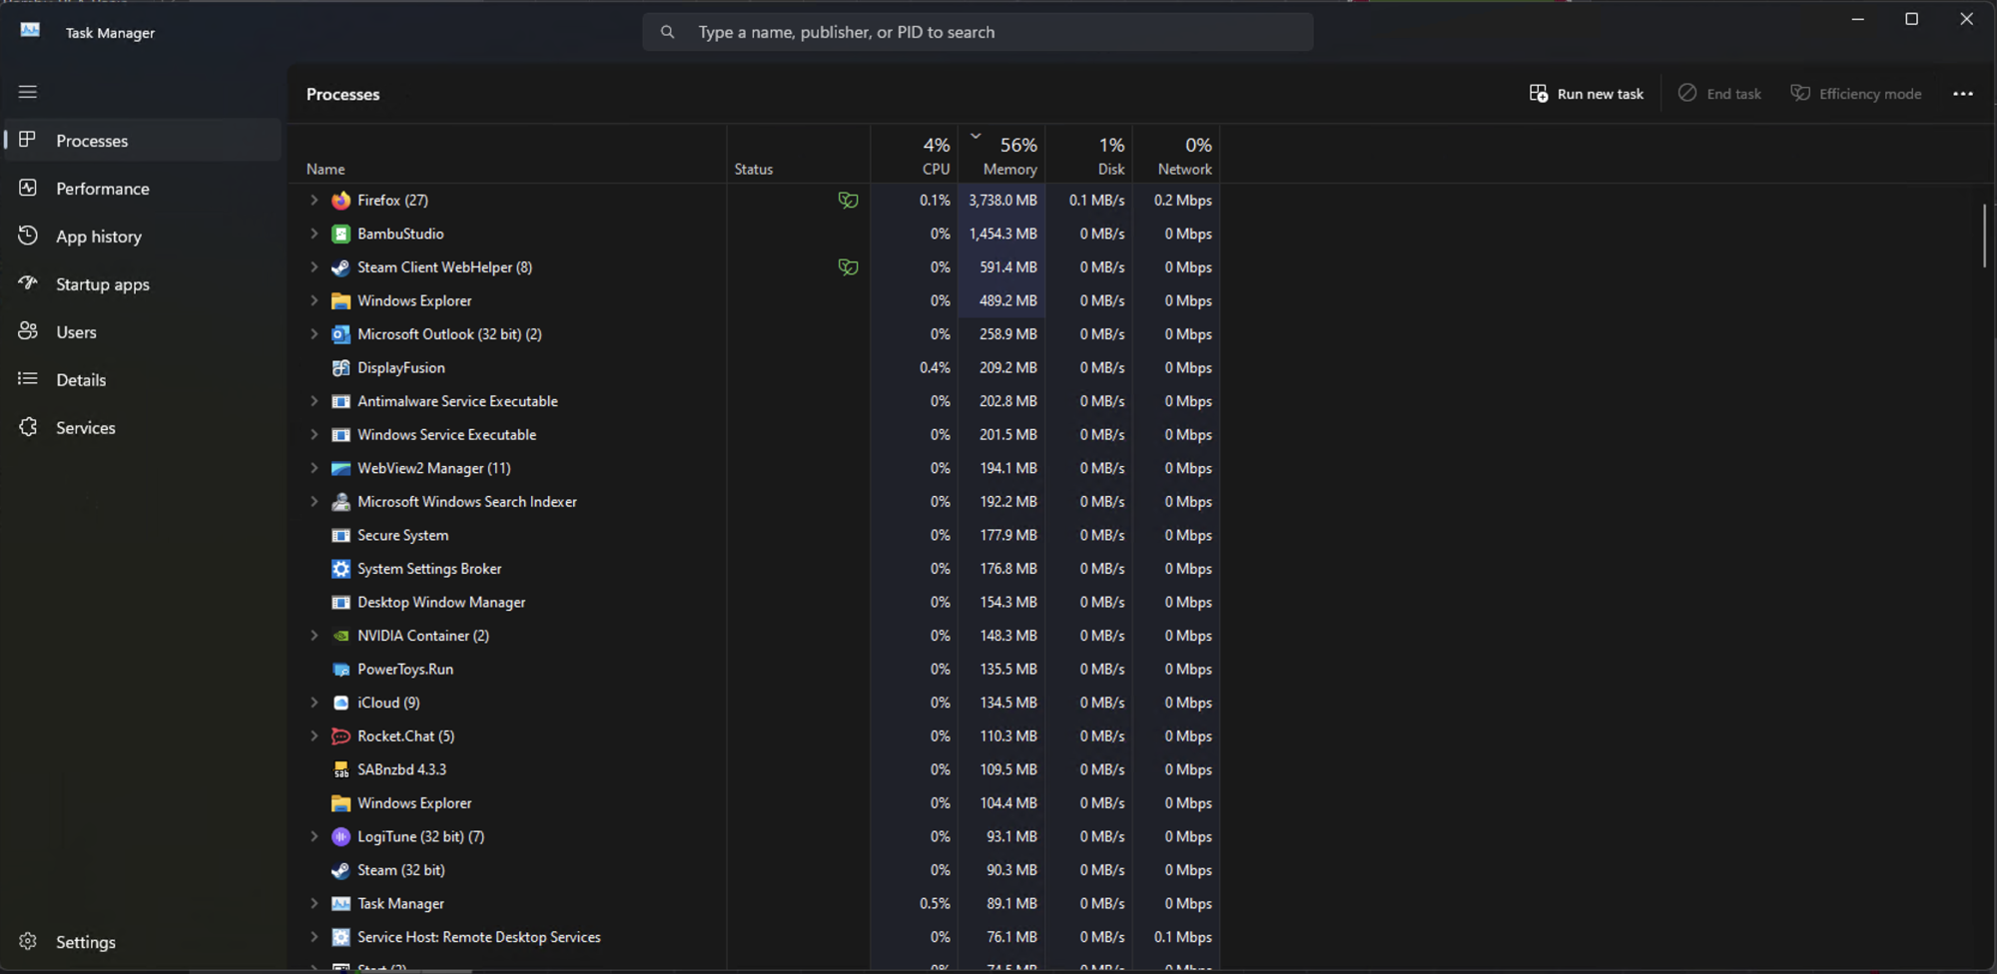Click the Steam (32 bit) icon

[340, 870]
